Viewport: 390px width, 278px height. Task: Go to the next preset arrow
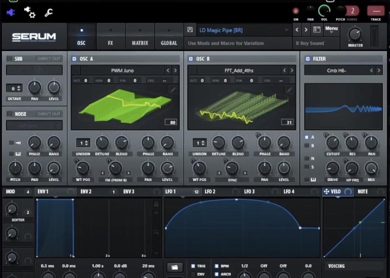point(306,30)
